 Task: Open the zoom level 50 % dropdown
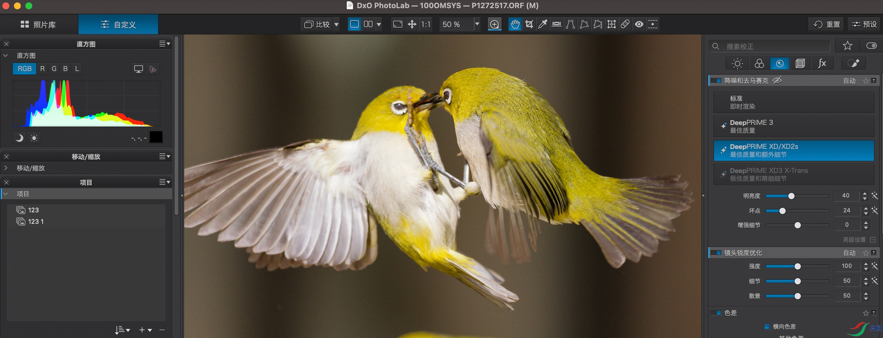click(477, 24)
